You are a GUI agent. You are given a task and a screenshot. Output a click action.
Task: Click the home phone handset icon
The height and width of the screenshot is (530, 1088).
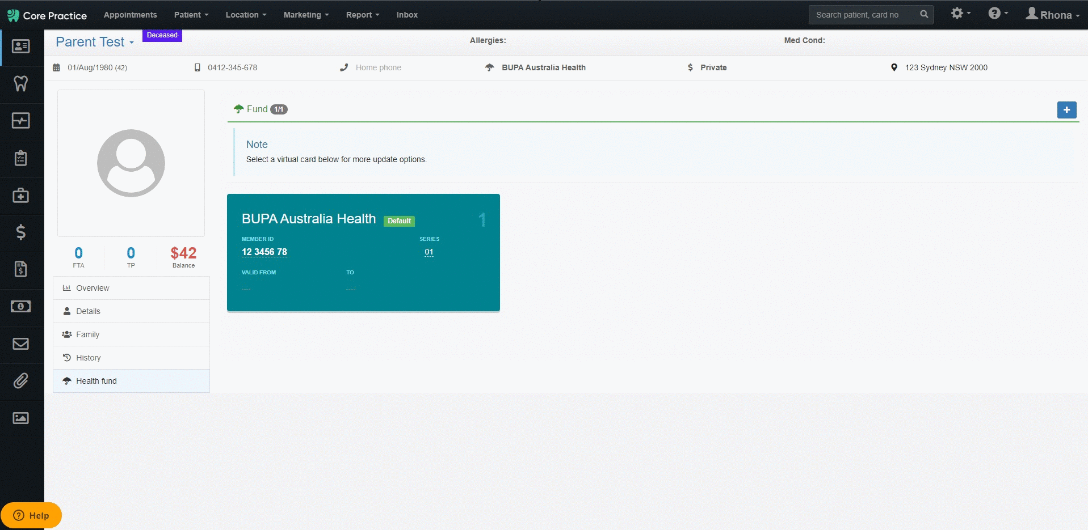[344, 67]
